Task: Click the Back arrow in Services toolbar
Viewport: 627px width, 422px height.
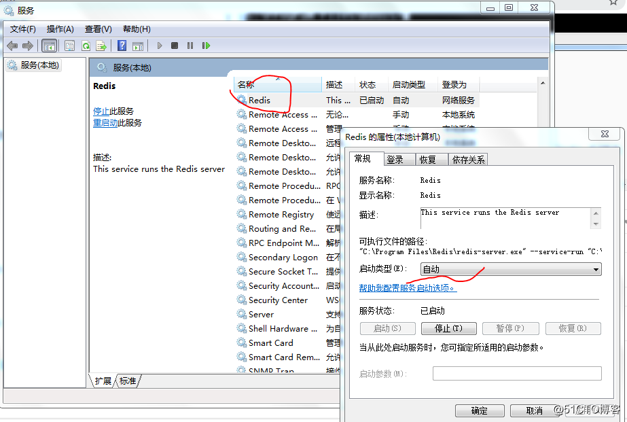Action: (12, 46)
